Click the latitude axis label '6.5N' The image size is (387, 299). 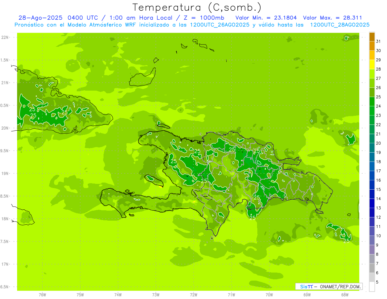5,287
